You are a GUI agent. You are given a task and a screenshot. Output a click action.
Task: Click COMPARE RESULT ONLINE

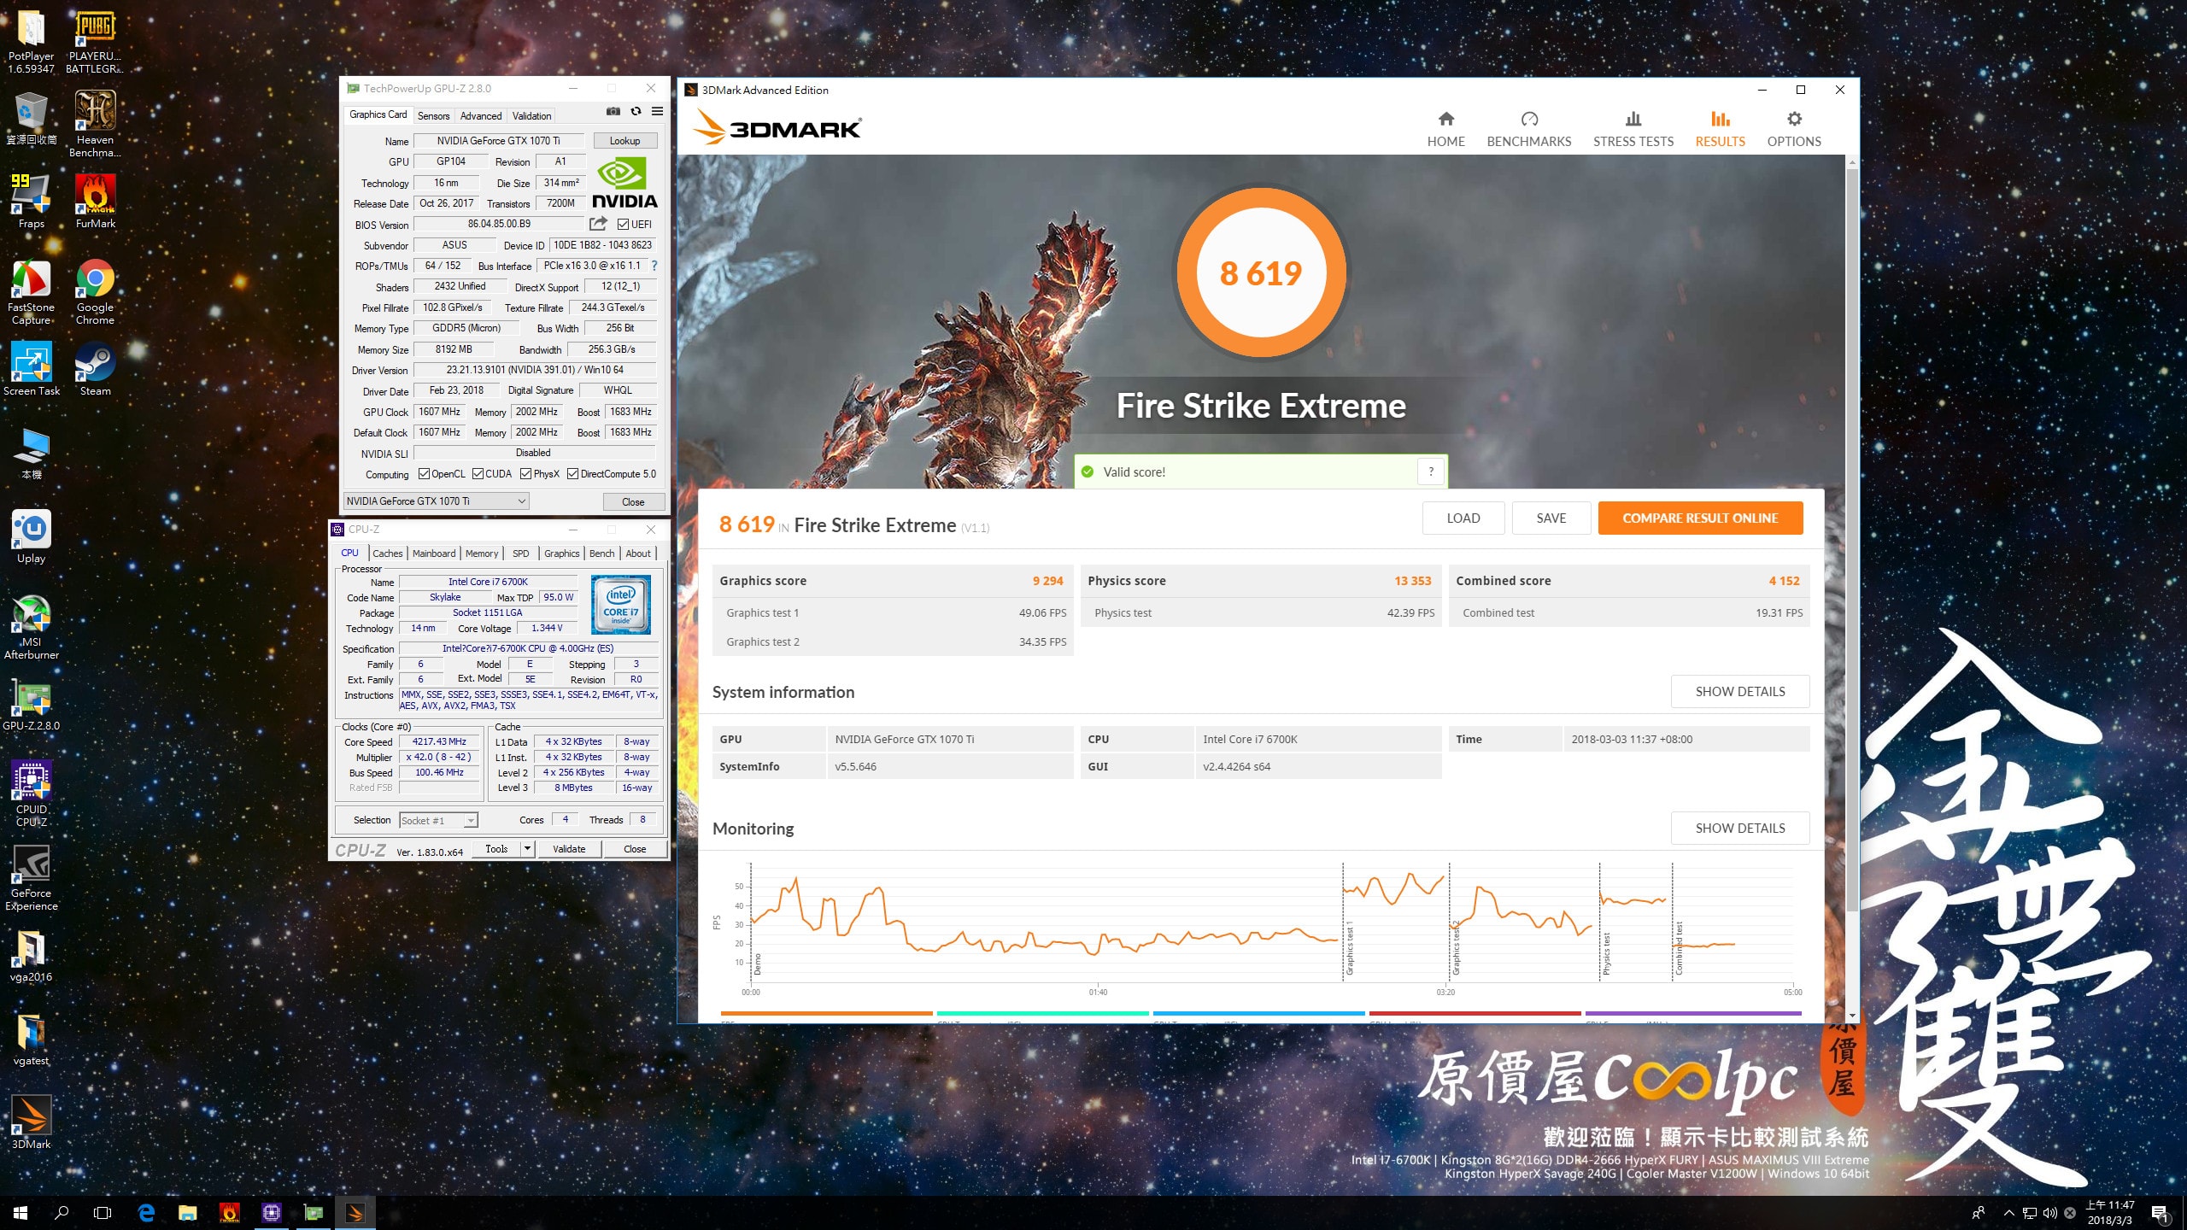tap(1700, 518)
